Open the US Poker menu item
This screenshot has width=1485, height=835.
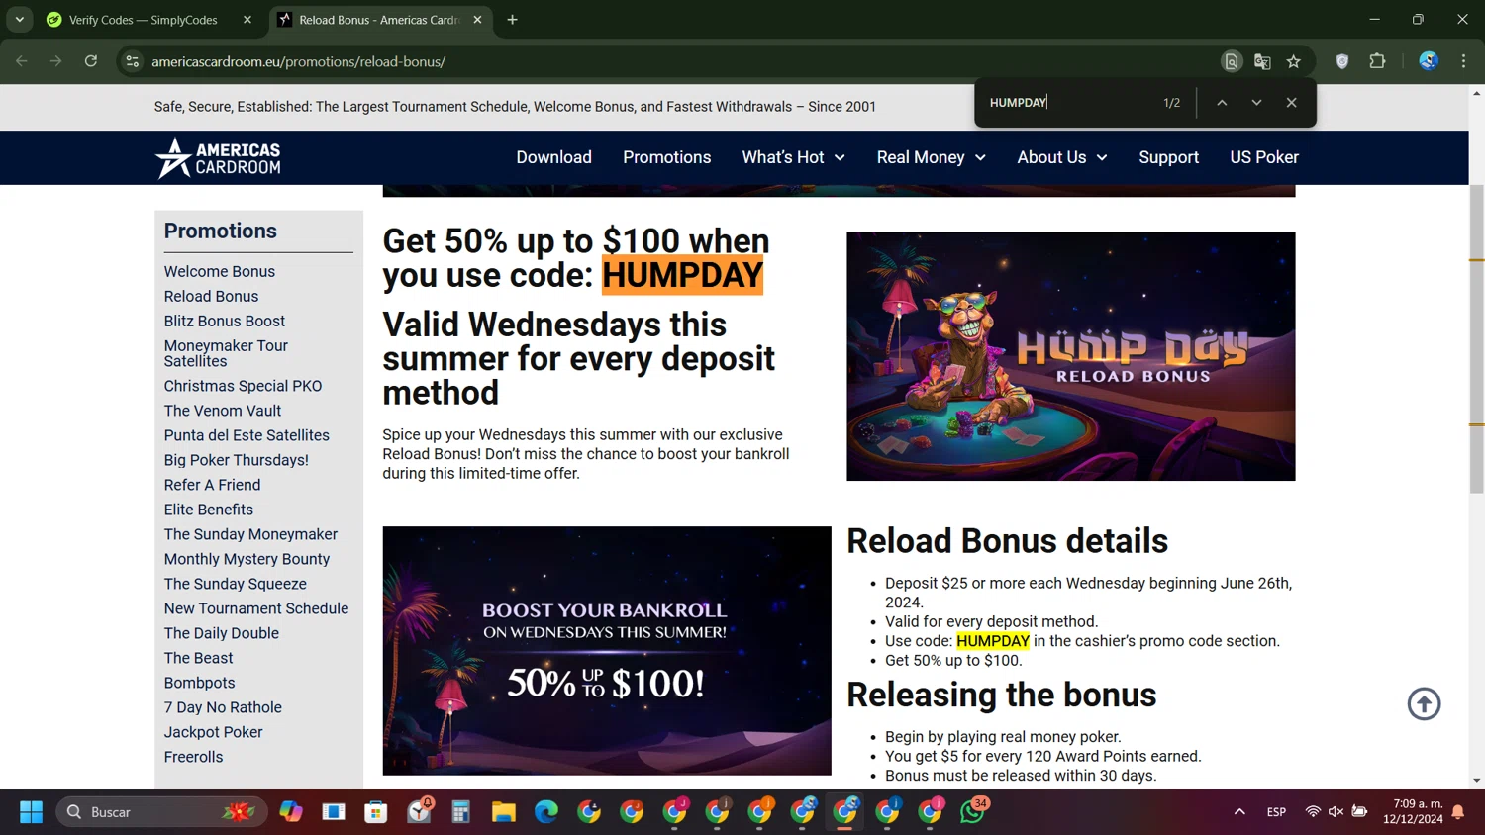click(1263, 157)
